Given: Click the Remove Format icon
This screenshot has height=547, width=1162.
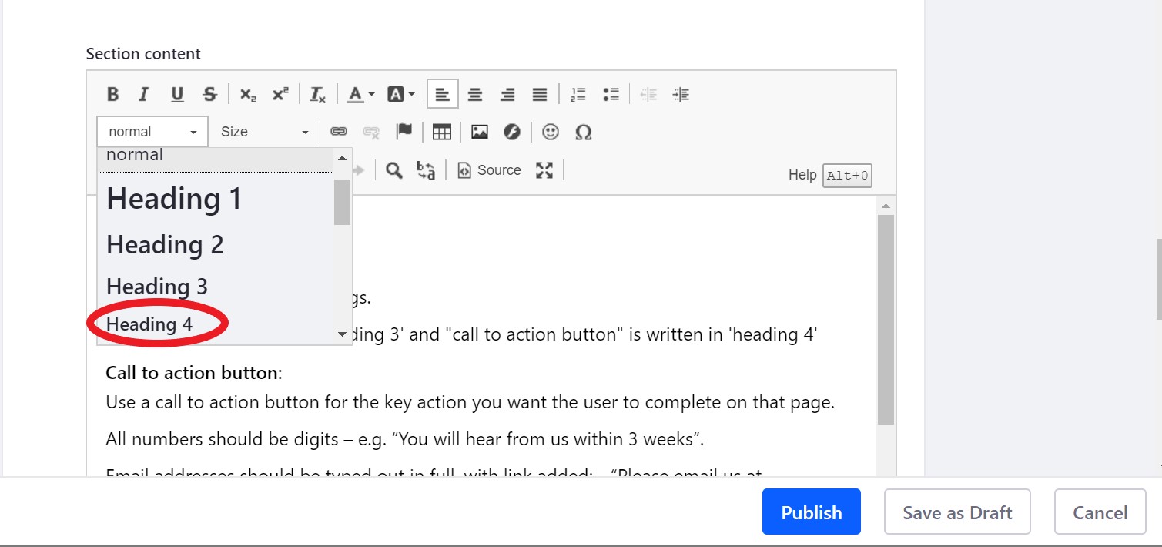Looking at the screenshot, I should coord(317,95).
